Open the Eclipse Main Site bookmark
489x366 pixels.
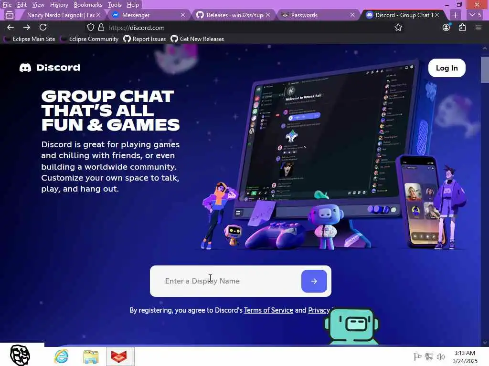30,39
